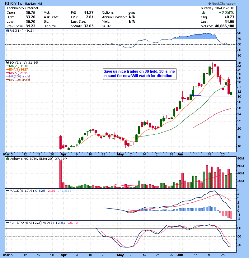Click the Technology / Internet sector label
Screen dimensions: 249x258
pos(22,8)
